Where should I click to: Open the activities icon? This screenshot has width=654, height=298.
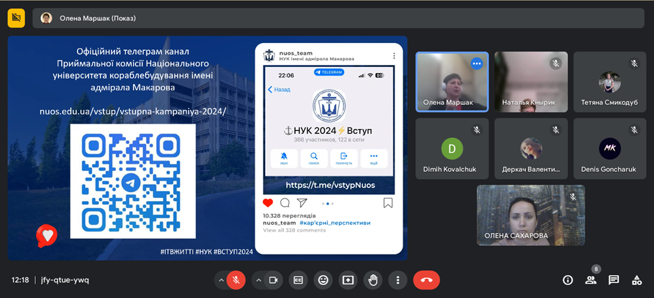pos(636,280)
